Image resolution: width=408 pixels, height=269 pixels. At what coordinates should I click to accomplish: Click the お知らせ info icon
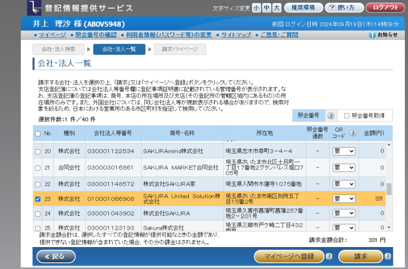pos(372,35)
